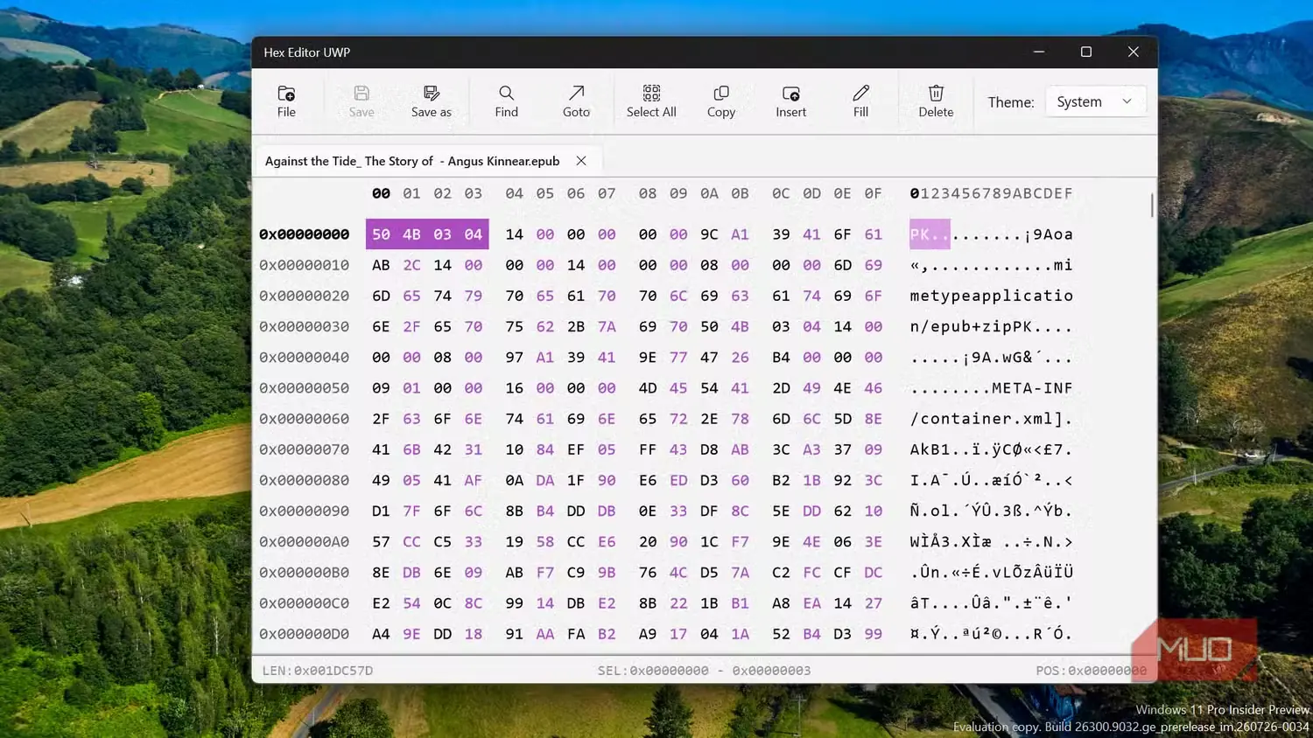Open the Find magnifier tool
1313x738 pixels.
(x=506, y=101)
